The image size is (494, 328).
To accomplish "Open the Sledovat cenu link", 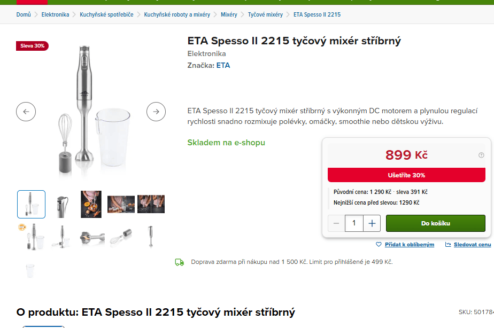I will [472, 245].
